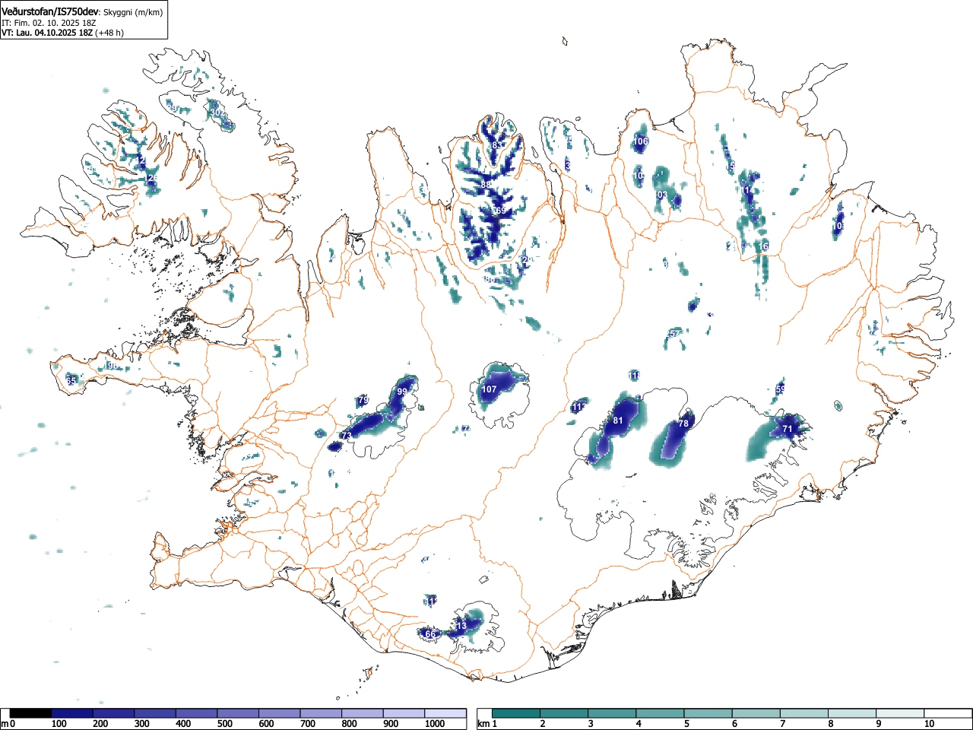Click the 78 visibility value on the map

[x=683, y=424]
